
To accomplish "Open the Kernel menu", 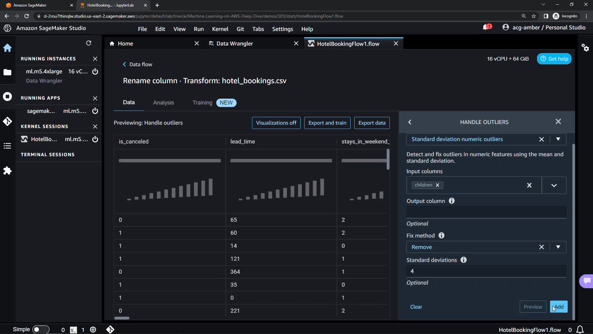I will (220, 29).
